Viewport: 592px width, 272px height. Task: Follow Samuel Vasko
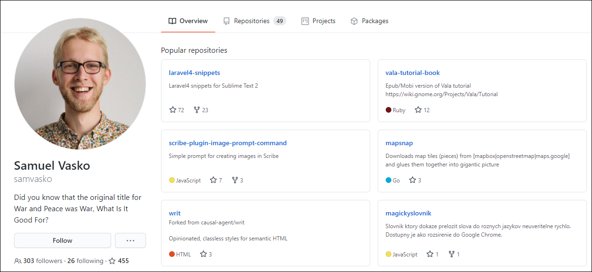click(63, 240)
